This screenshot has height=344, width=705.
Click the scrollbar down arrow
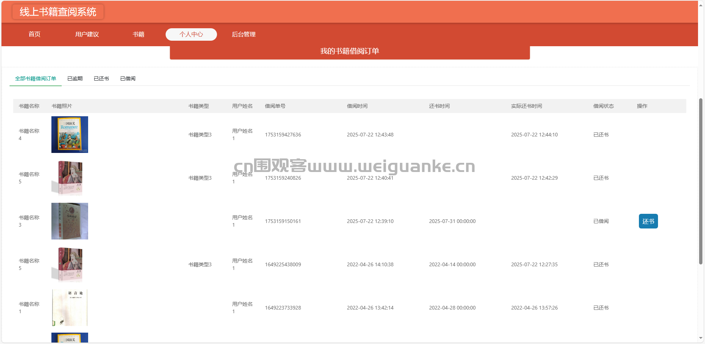(701, 338)
